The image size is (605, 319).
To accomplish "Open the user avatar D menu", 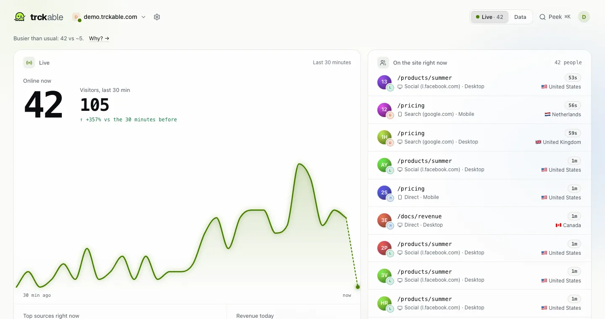I will tap(584, 17).
